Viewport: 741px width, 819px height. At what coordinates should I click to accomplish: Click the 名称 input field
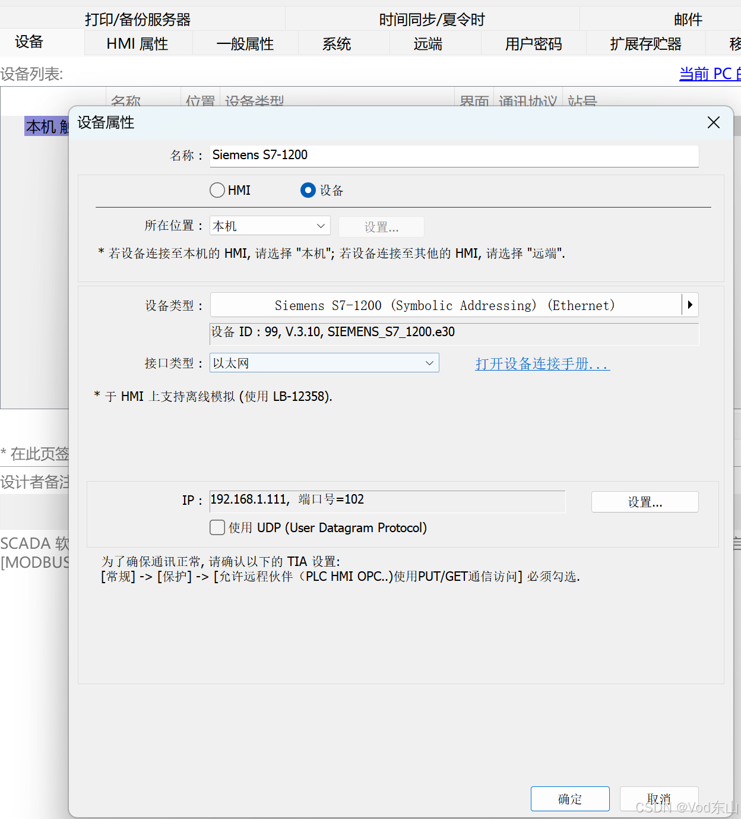(x=454, y=155)
